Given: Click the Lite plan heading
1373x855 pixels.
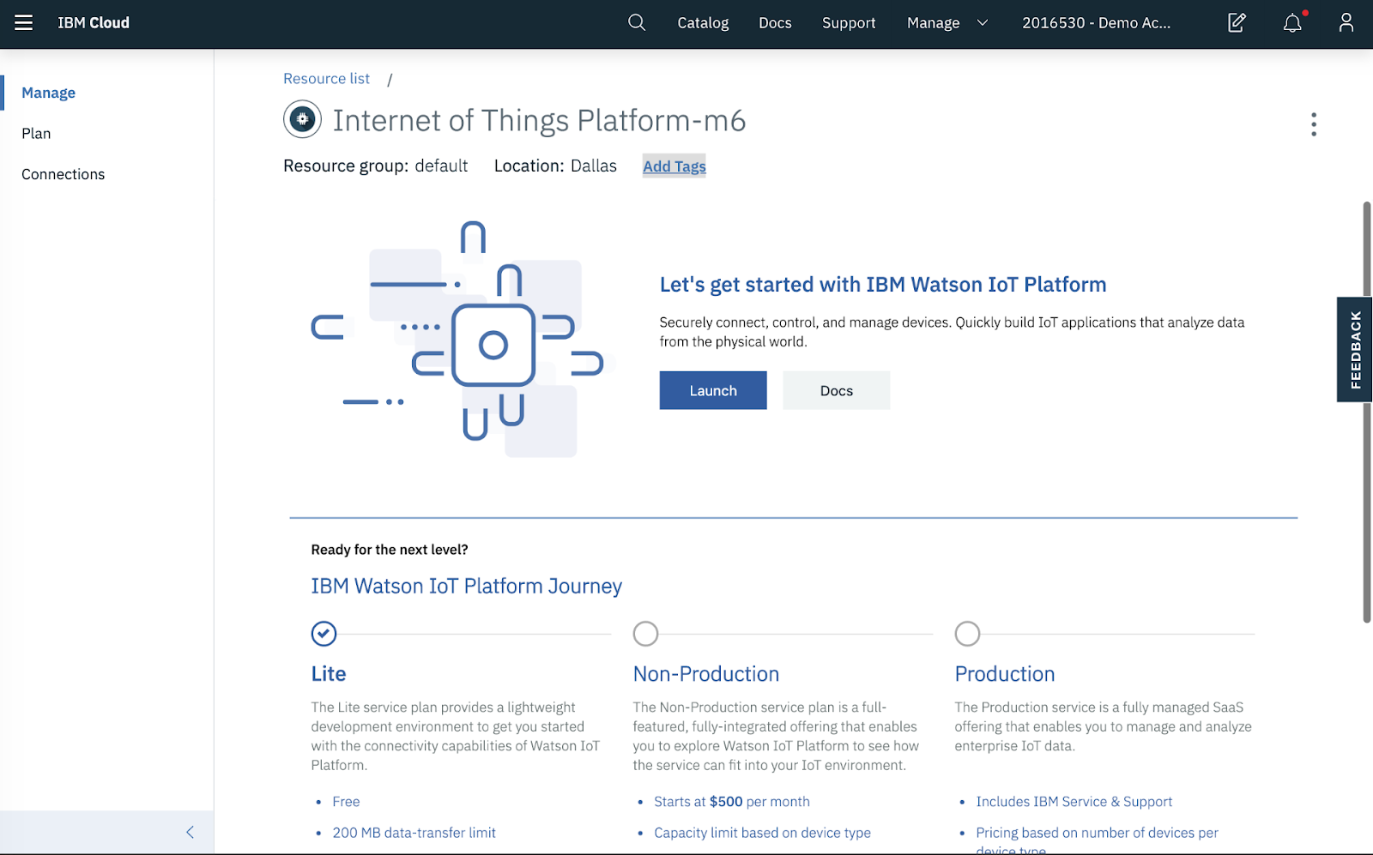Looking at the screenshot, I should point(329,674).
